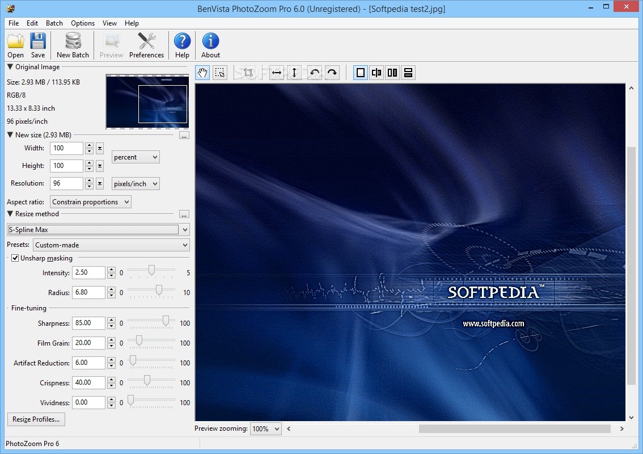Screen dimensions: 643x454
Task: Collapse the Original Image section
Action: pyautogui.click(x=10, y=66)
